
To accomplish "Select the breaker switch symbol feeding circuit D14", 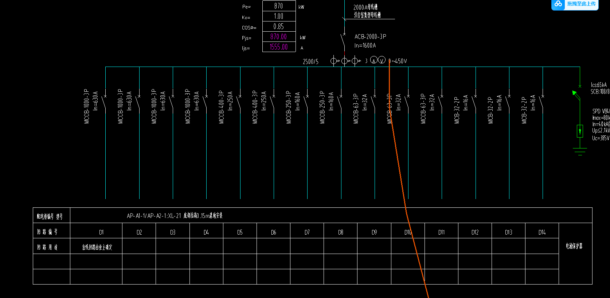I will pos(542,102).
